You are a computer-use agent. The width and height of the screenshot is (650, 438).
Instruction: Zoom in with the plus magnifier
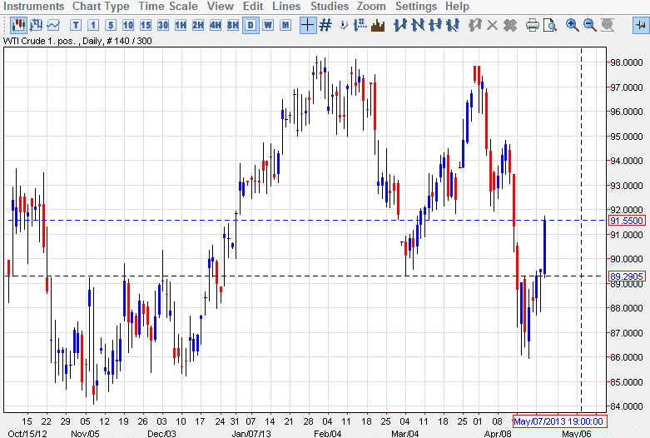pyautogui.click(x=573, y=25)
